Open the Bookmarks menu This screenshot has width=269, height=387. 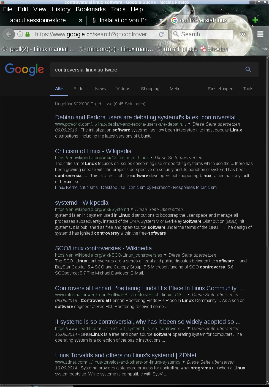(91, 9)
